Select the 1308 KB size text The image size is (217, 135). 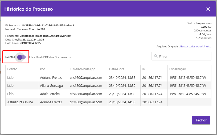[x=206, y=27]
